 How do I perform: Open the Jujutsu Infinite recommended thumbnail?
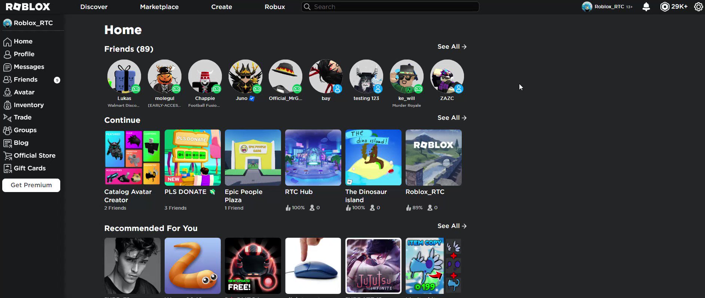point(373,266)
